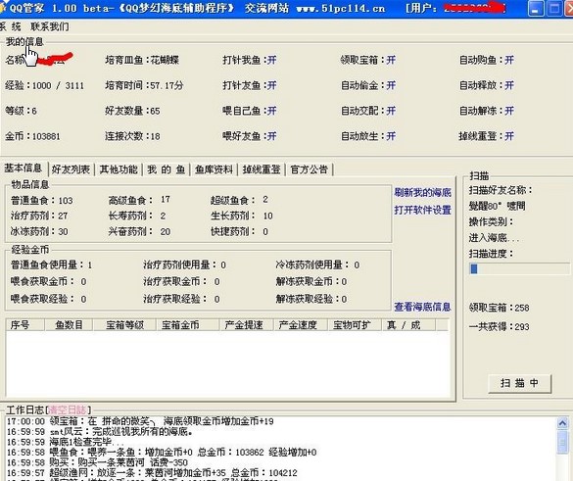Click the 序号 column header
Image resolution: width=573 pixels, height=481 pixels.
coord(24,325)
